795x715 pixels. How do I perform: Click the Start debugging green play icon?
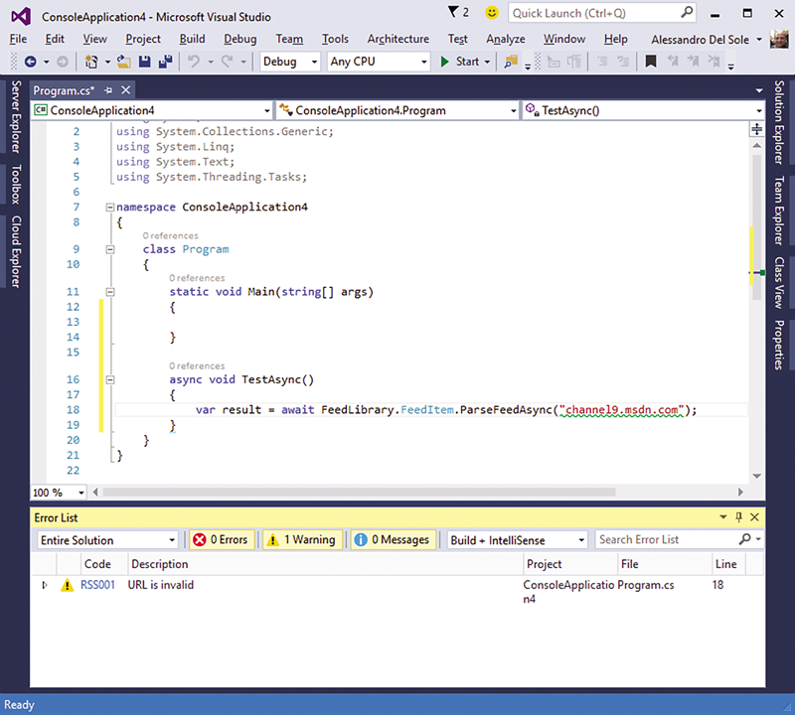coord(444,62)
